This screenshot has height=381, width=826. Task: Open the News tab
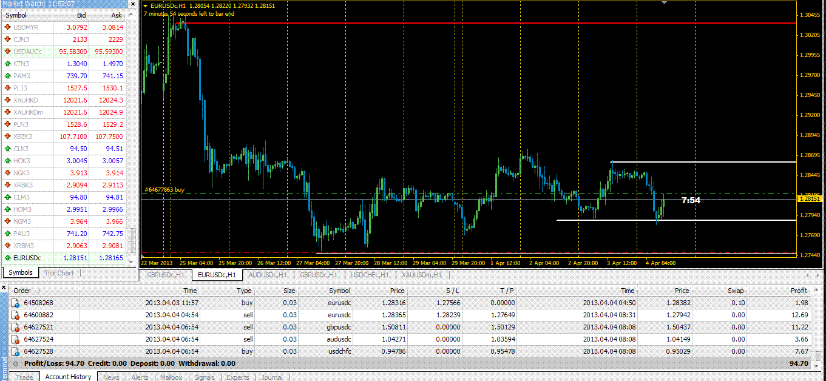coord(111,377)
